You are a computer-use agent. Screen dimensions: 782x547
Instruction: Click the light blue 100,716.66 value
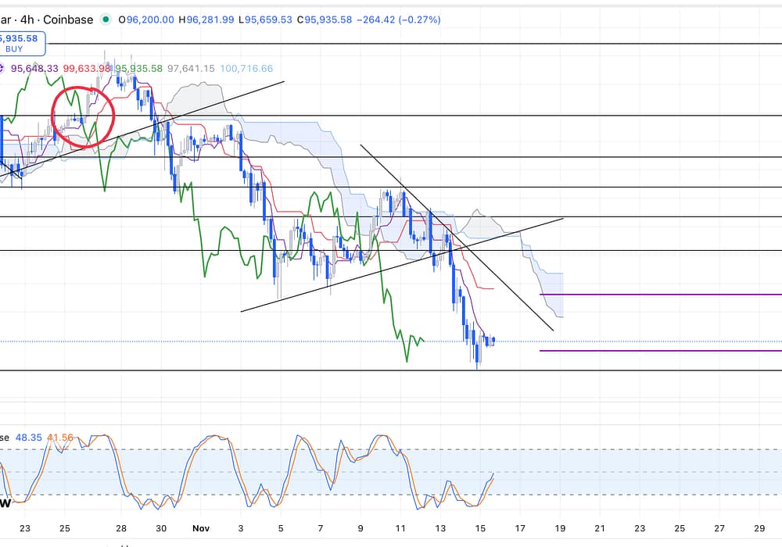pyautogui.click(x=247, y=69)
